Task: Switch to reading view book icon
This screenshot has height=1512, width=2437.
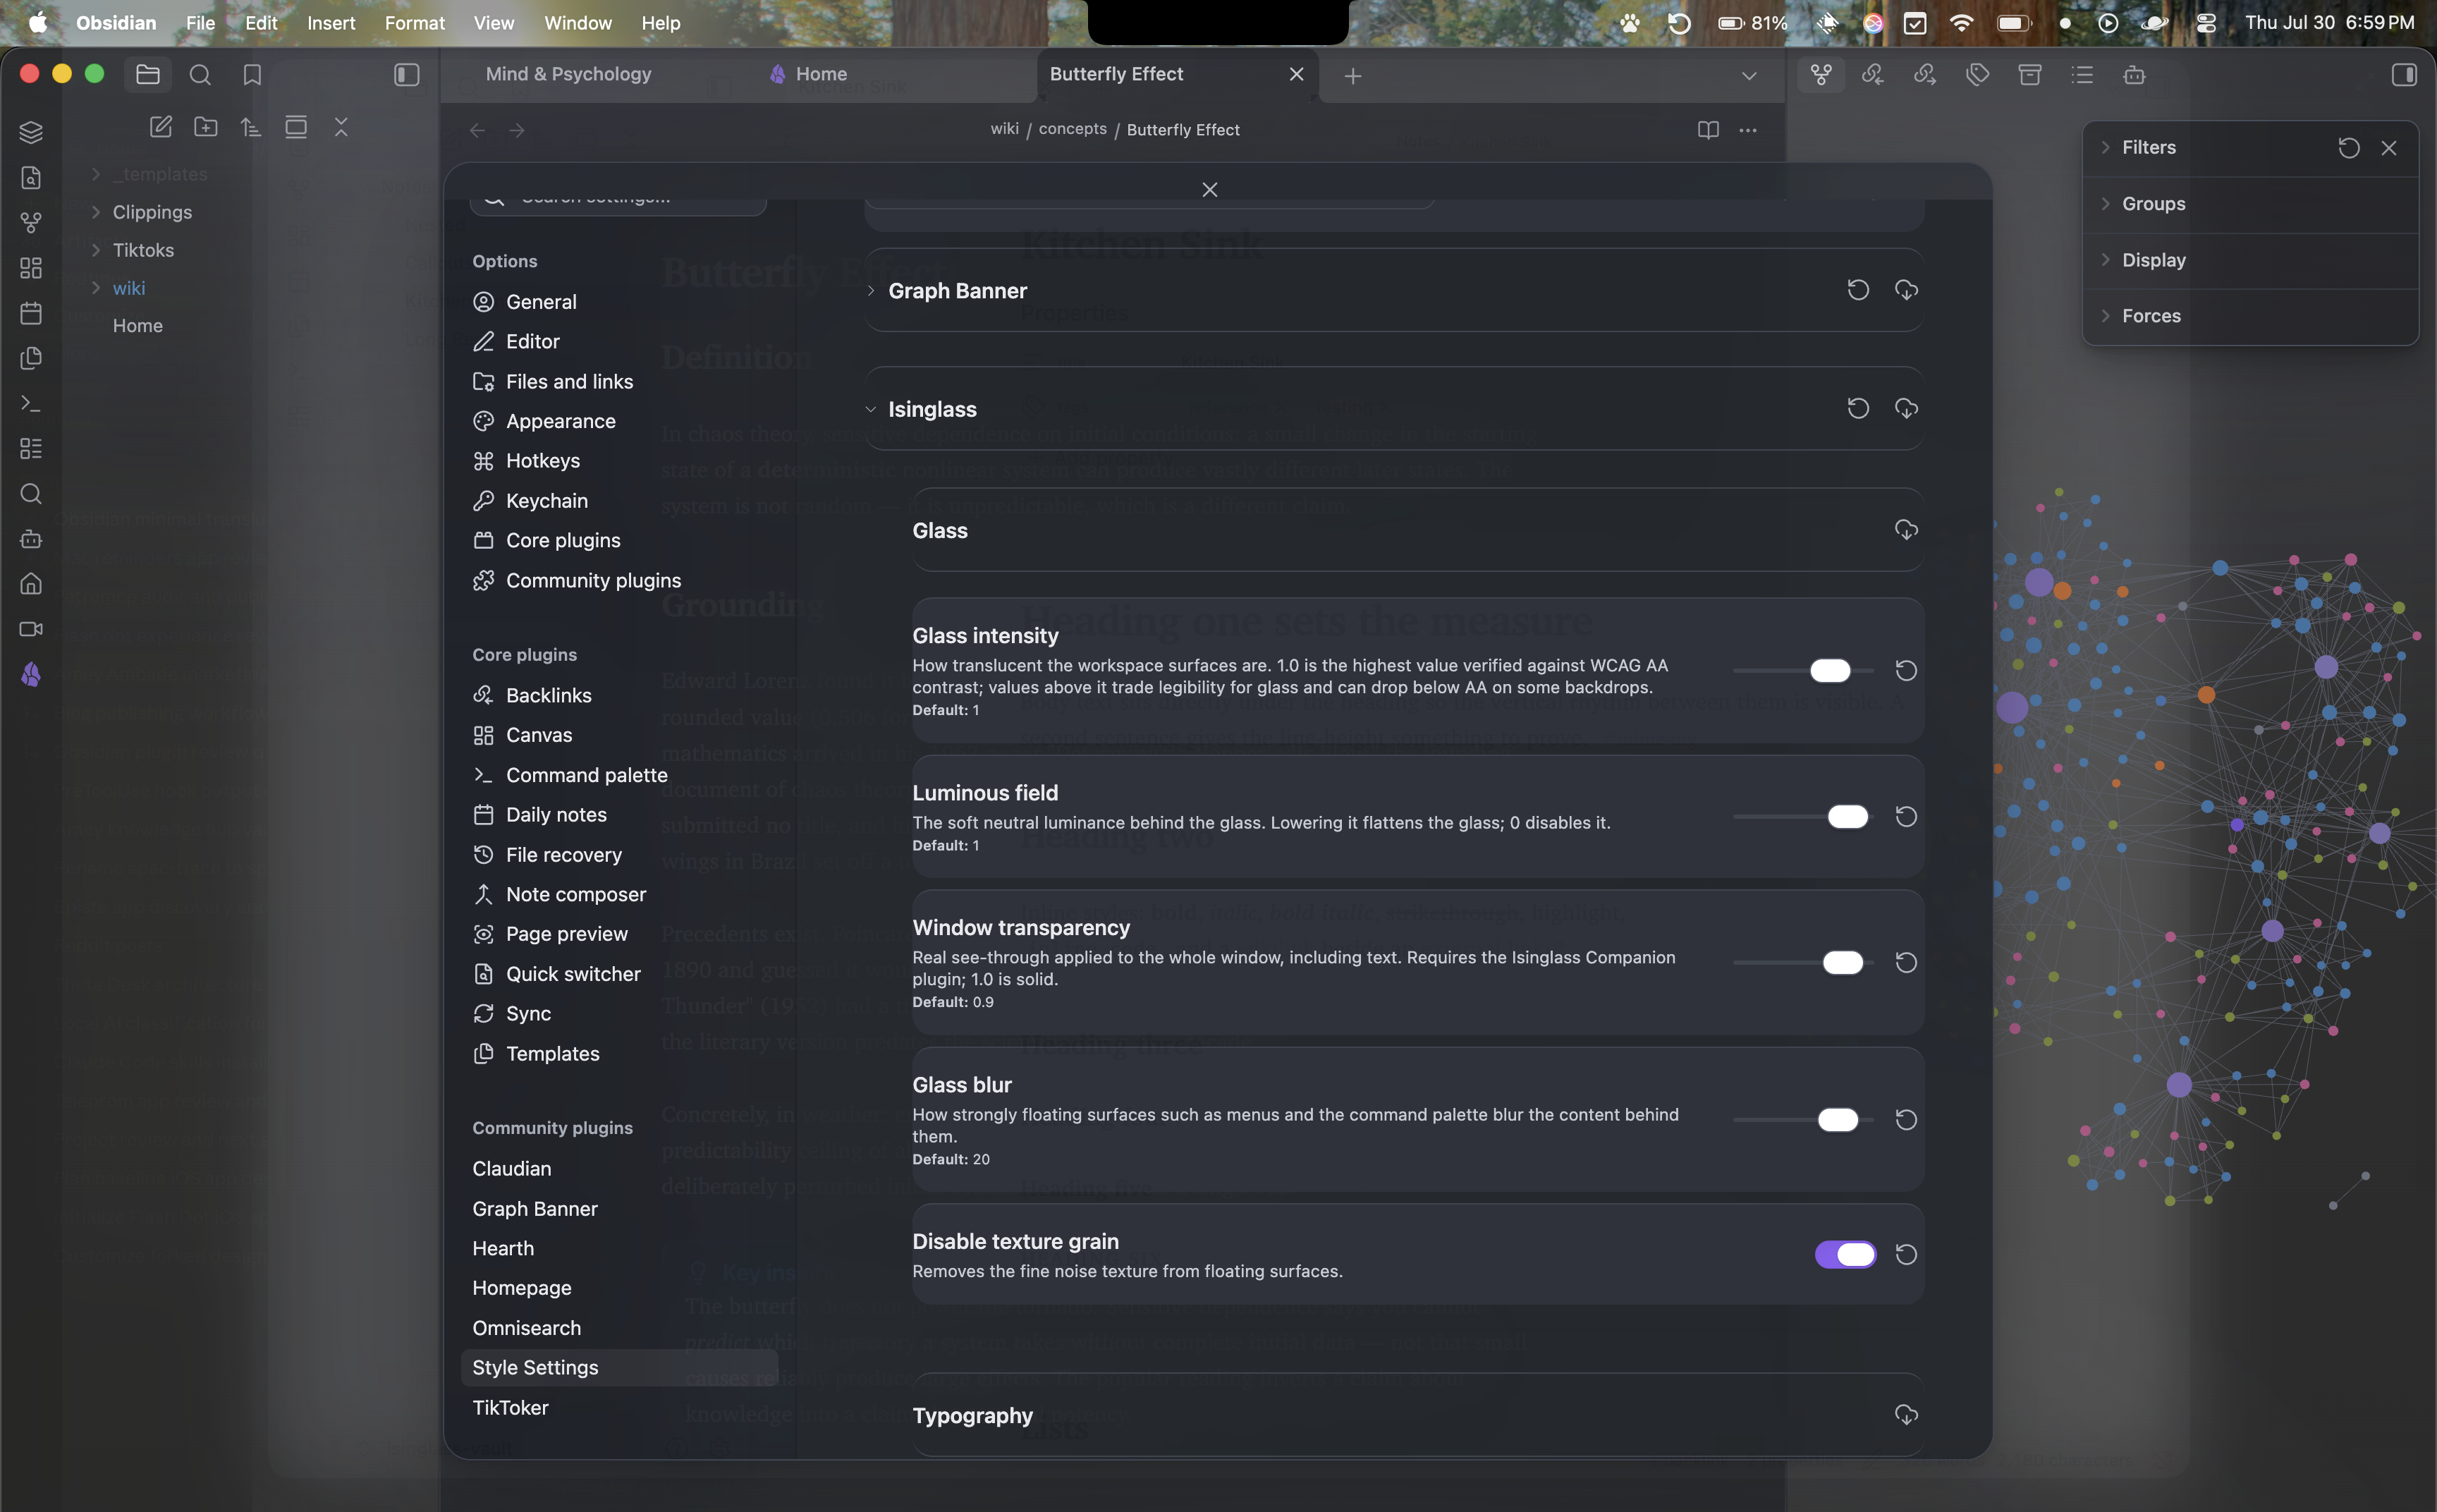Action: coord(1709,130)
